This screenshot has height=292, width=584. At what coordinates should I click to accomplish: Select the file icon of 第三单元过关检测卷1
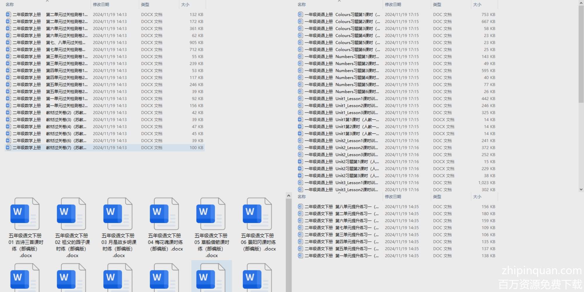pos(8,56)
